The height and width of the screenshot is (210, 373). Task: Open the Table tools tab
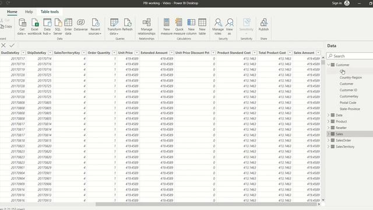[50, 12]
